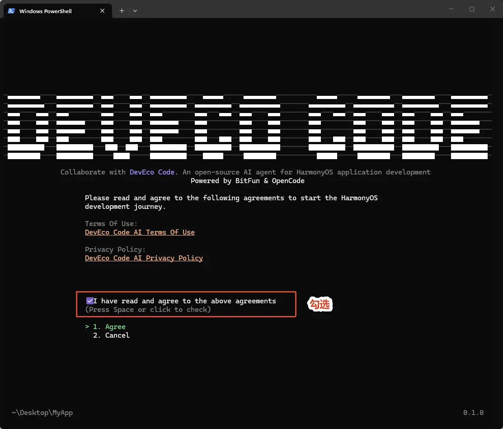
Task: Click the ~\Desktop\MyApp path text
Action: coord(42,413)
